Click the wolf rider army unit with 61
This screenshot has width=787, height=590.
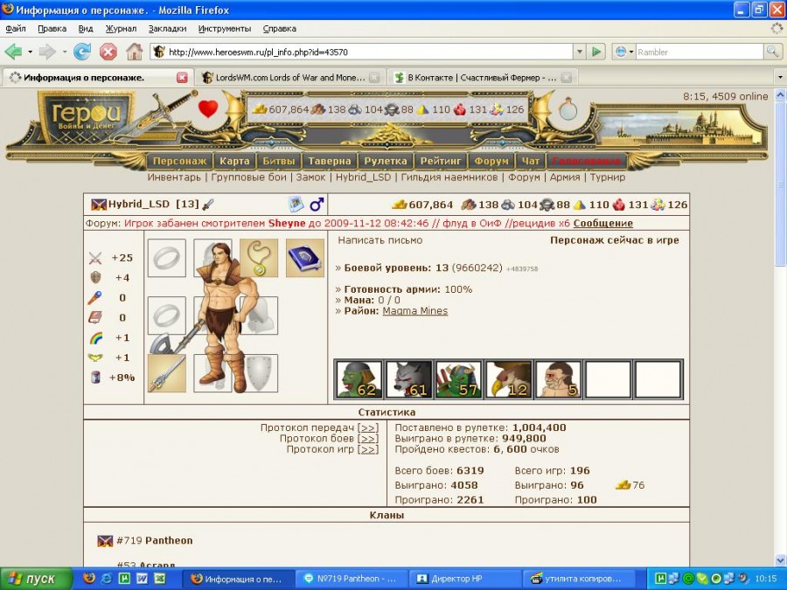[409, 378]
